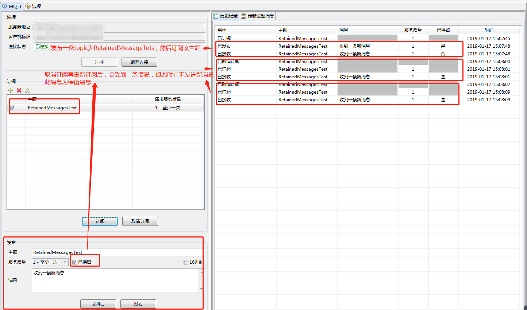
Task: Enable the 16进制 hex checkbox
Action: pos(186,262)
